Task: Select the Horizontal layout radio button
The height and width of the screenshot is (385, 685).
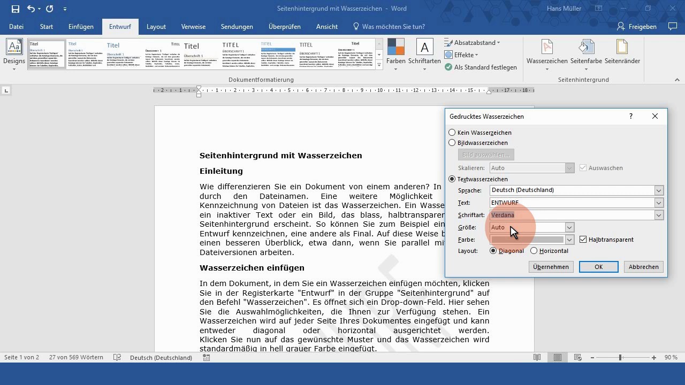Action: click(534, 251)
